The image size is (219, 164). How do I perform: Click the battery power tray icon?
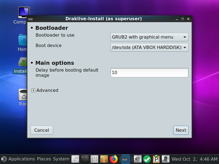click(x=166, y=159)
